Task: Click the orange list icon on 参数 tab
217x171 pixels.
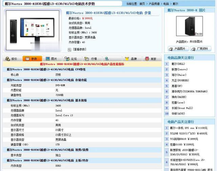Action: coord(27,59)
